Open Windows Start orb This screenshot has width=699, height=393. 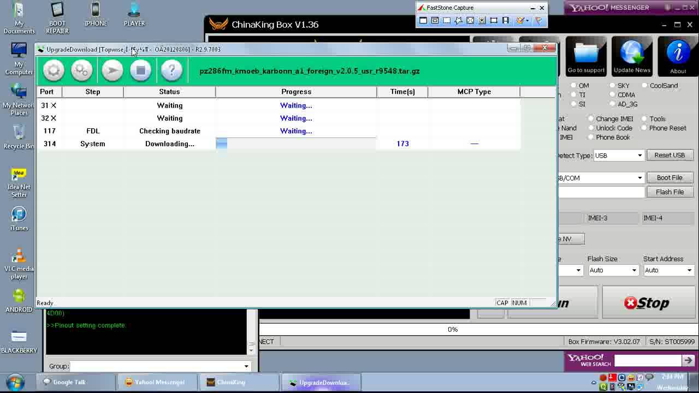pyautogui.click(x=15, y=382)
